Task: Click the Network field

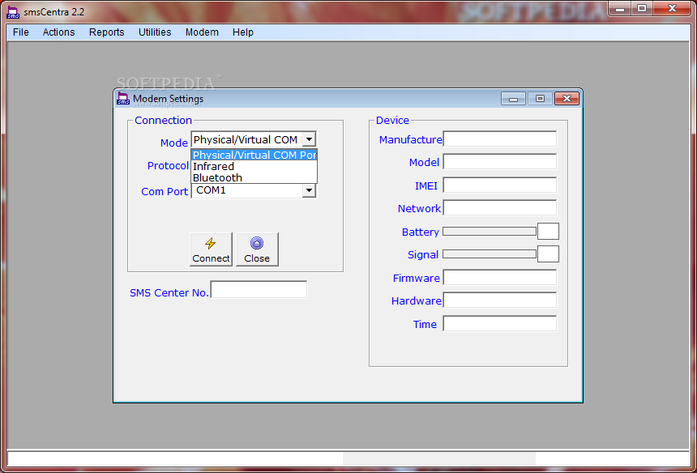Action: [x=499, y=208]
